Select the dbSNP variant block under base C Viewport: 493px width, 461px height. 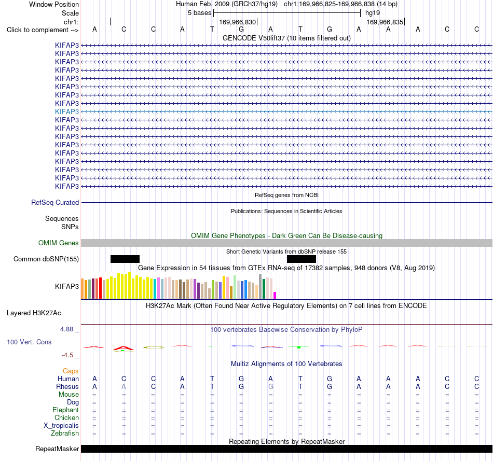125,259
